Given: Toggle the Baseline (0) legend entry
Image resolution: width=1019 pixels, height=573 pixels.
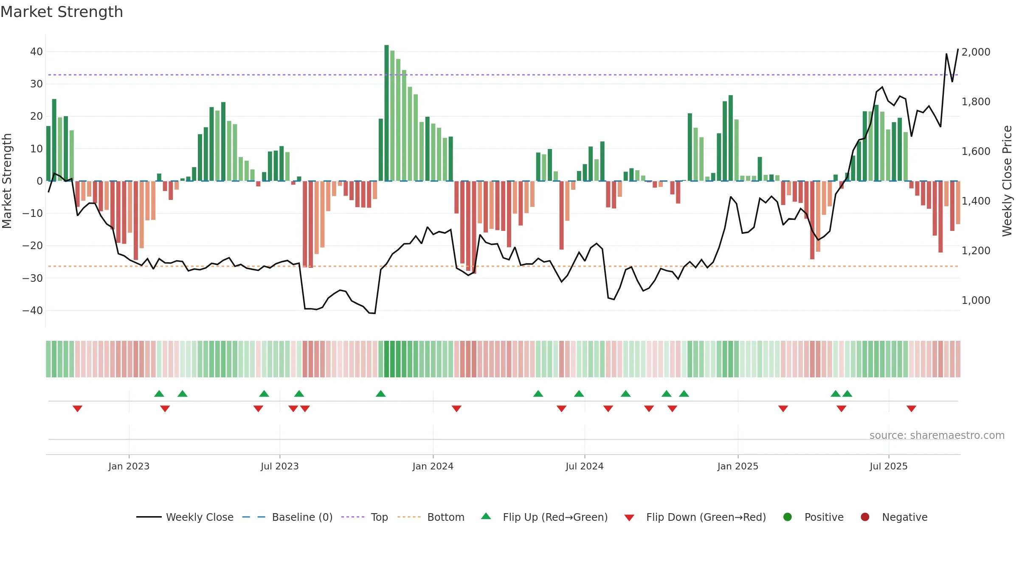Looking at the screenshot, I should 287,517.
